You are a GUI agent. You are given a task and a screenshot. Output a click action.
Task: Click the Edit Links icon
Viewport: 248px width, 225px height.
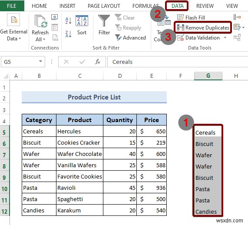click(x=55, y=38)
